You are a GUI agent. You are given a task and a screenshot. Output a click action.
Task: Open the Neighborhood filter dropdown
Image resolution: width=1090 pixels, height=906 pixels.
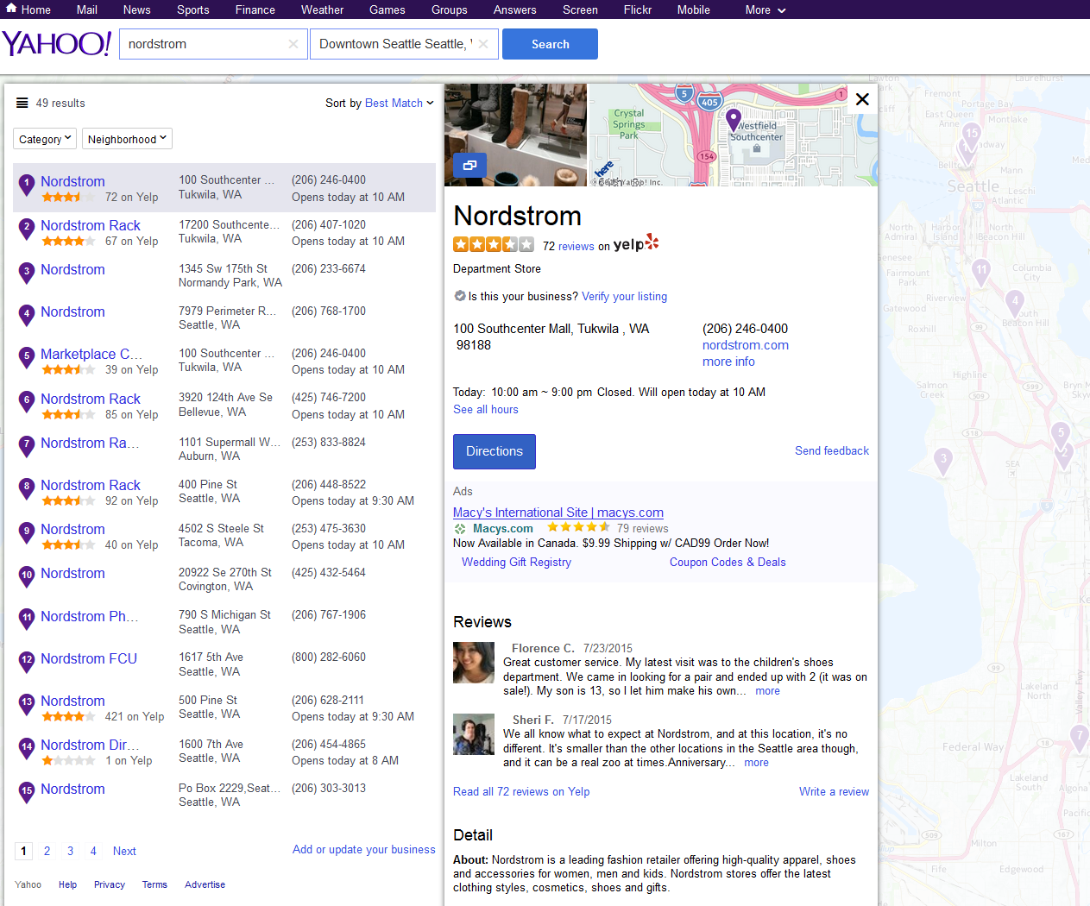tap(127, 138)
